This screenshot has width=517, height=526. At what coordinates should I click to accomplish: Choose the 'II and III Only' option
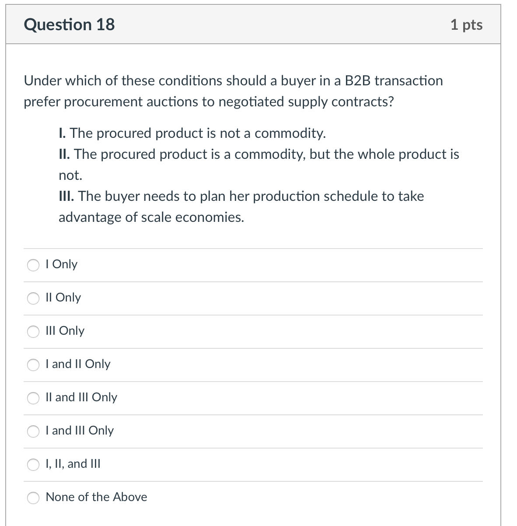[33, 398]
